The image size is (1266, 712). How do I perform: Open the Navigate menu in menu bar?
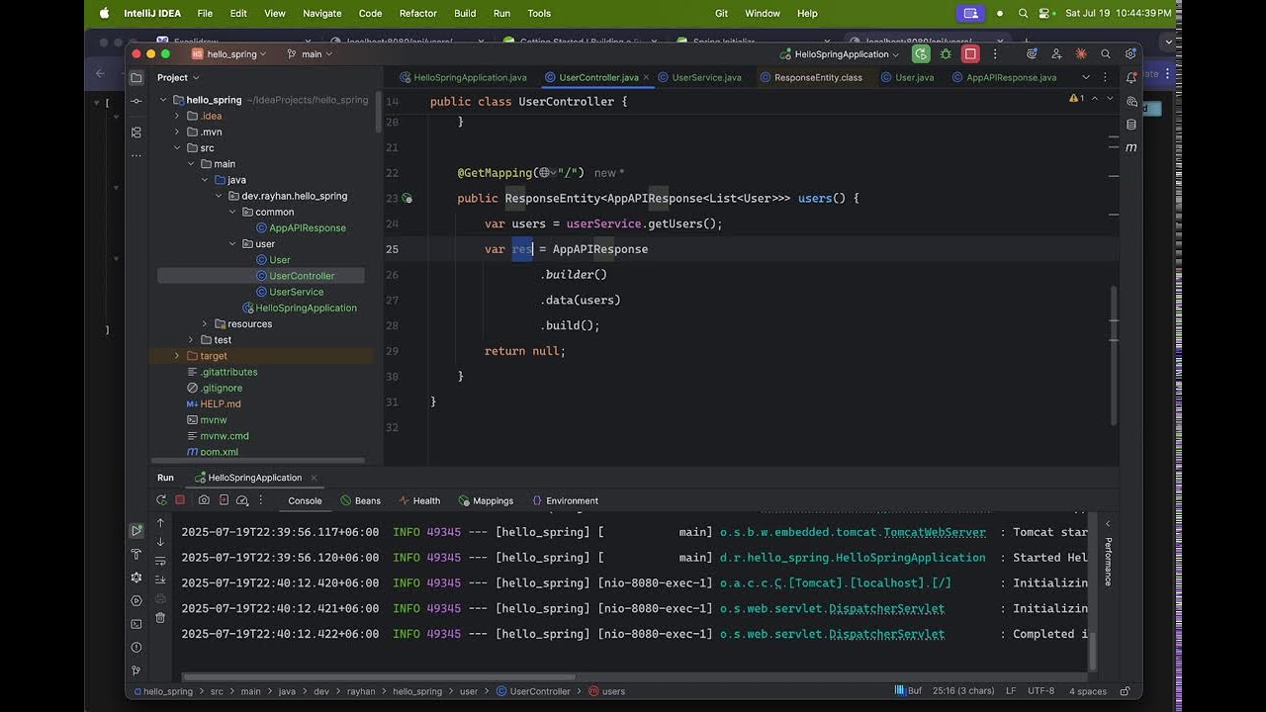pyautogui.click(x=321, y=13)
